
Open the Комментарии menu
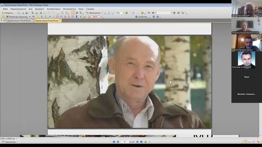[x=54, y=9]
